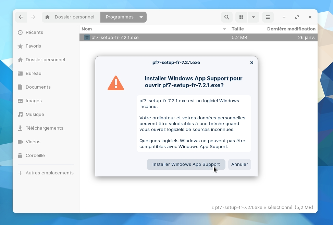Close the pf7-setup dialog
Screen dimensions: 333x225
(252, 63)
